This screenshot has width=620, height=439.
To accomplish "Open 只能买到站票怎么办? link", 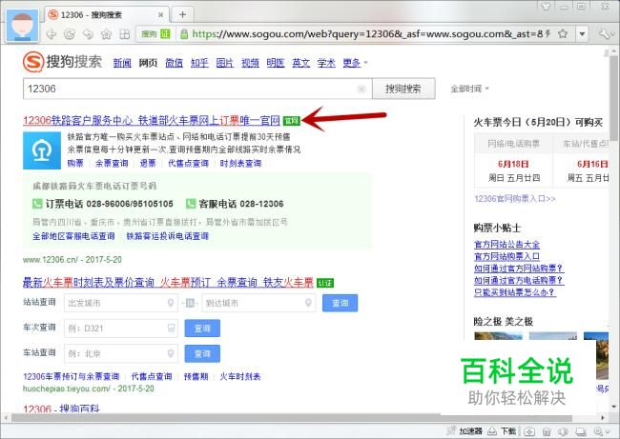I will (514, 292).
